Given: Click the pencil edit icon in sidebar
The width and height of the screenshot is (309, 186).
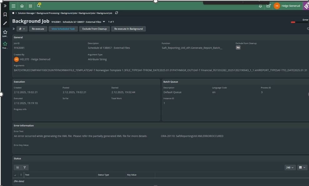Looking at the screenshot, I should [x=5, y=23].
